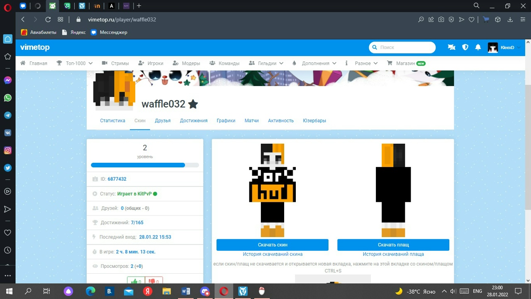Reload the page with the refresh icon
Image resolution: width=531 pixels, height=299 pixels.
[48, 20]
